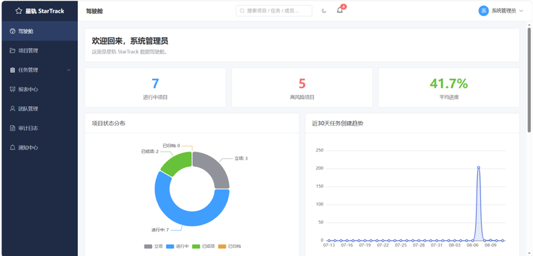
Task: Click the 欢迎回来，系统管理员 heading
Action: coord(130,41)
